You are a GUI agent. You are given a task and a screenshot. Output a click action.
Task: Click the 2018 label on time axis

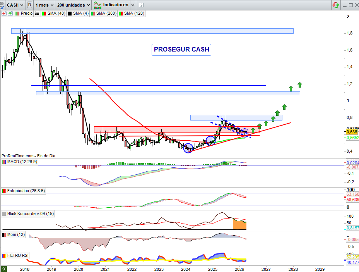pos(24,269)
